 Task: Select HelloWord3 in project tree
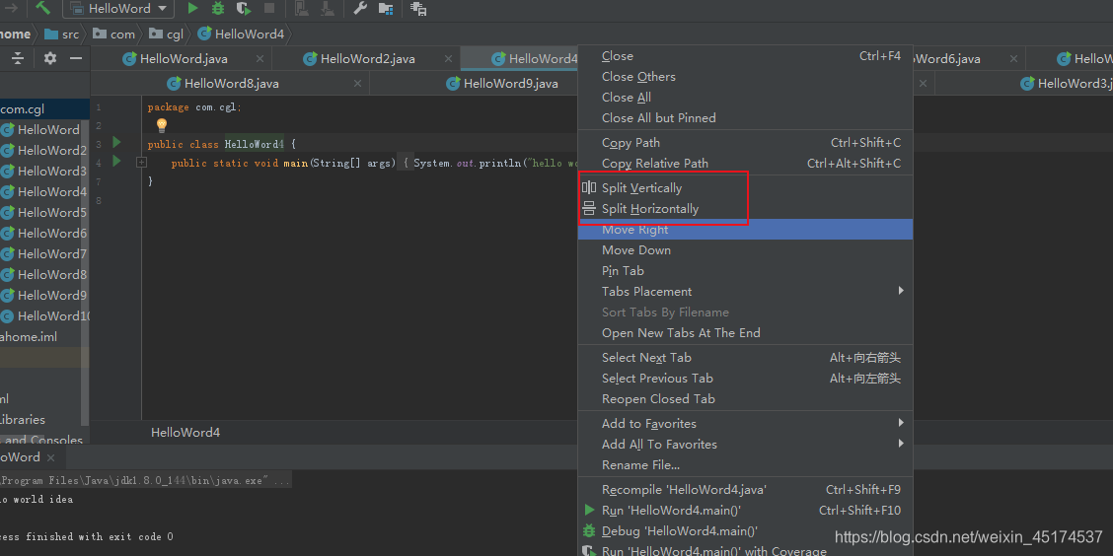(44, 171)
